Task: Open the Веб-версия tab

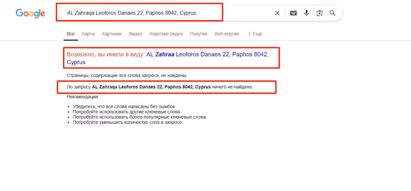Action: [x=227, y=34]
